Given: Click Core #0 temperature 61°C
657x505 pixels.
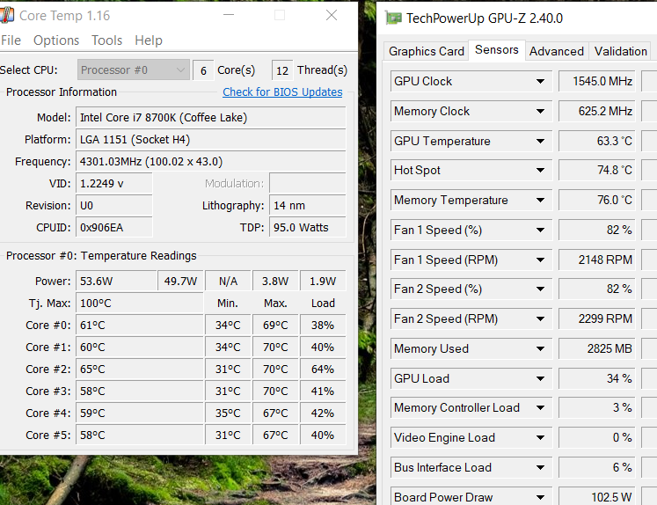Looking at the screenshot, I should point(140,326).
